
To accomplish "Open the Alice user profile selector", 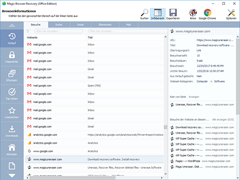I will pyautogui.click(x=193, y=14).
